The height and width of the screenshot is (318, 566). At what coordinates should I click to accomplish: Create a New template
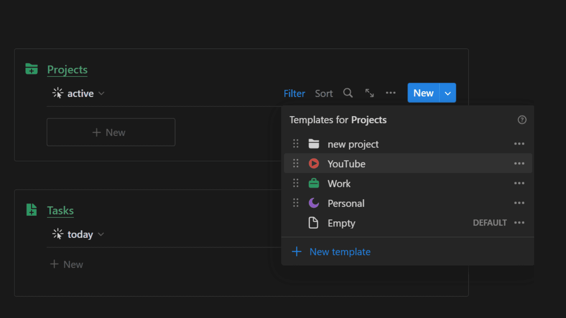click(x=331, y=252)
